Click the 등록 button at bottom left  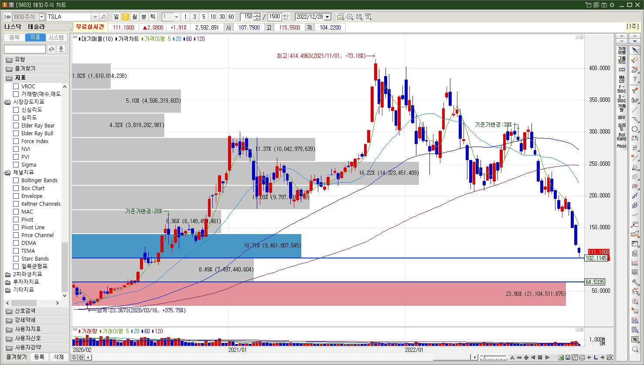tap(39, 357)
